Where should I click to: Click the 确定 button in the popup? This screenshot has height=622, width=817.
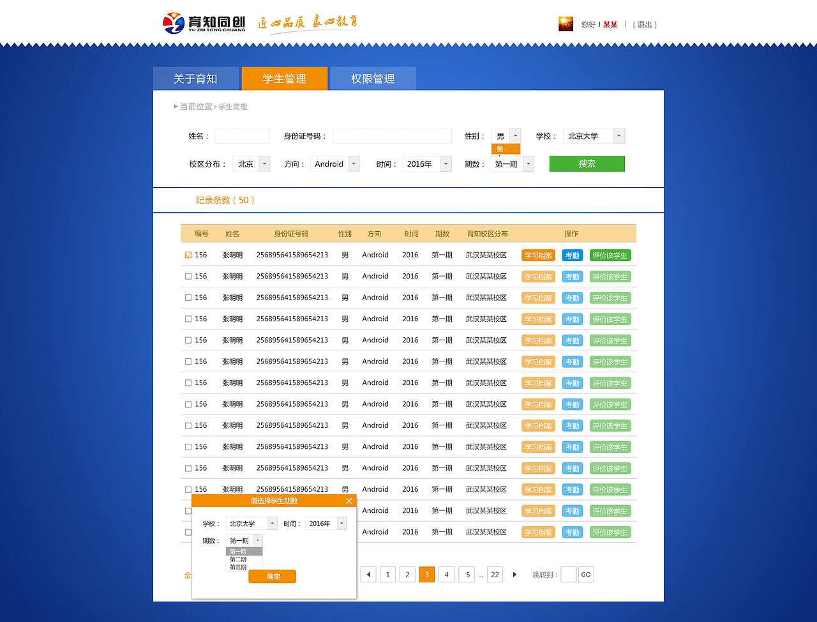pyautogui.click(x=273, y=577)
